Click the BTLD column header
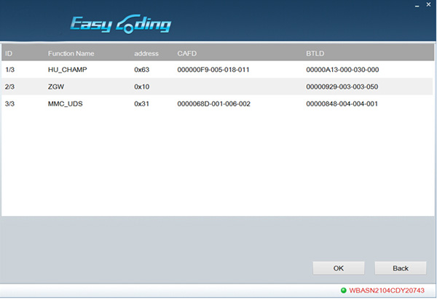 [315, 54]
